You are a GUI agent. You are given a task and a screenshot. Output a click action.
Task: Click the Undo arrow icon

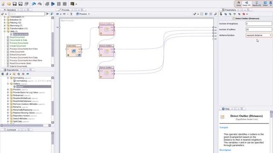[34, 4]
